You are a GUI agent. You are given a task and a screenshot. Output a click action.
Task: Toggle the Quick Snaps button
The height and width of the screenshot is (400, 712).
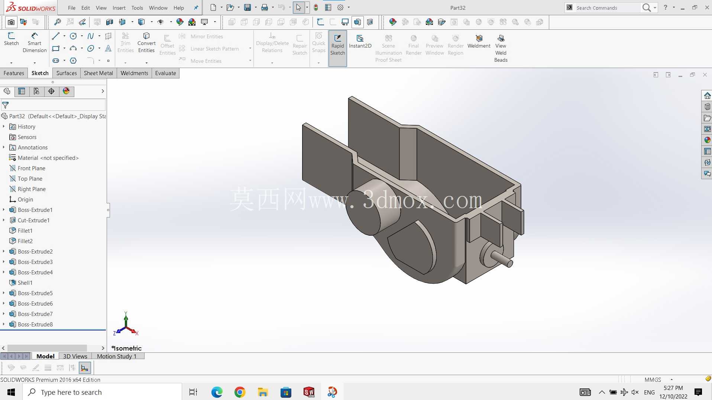(318, 43)
